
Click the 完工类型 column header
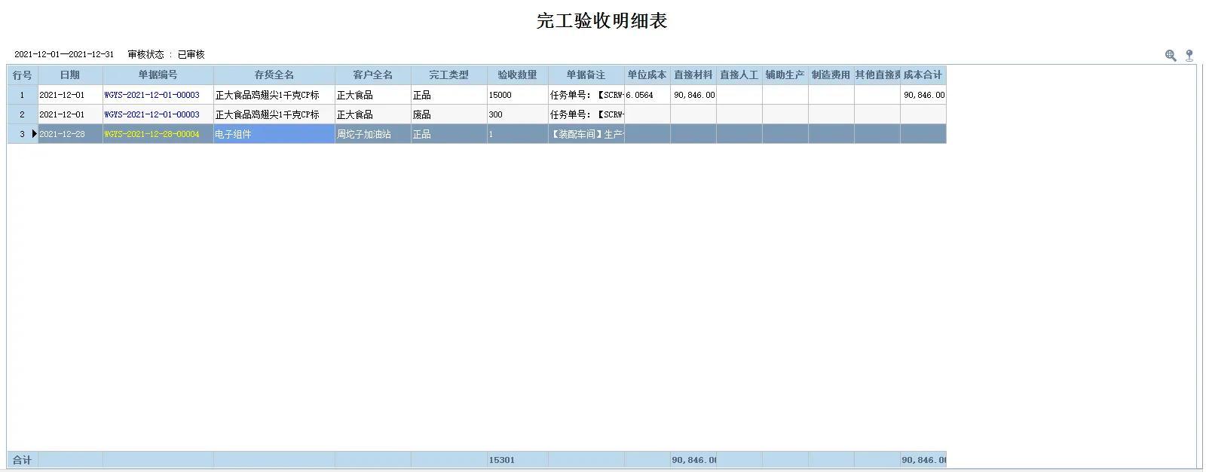click(449, 75)
